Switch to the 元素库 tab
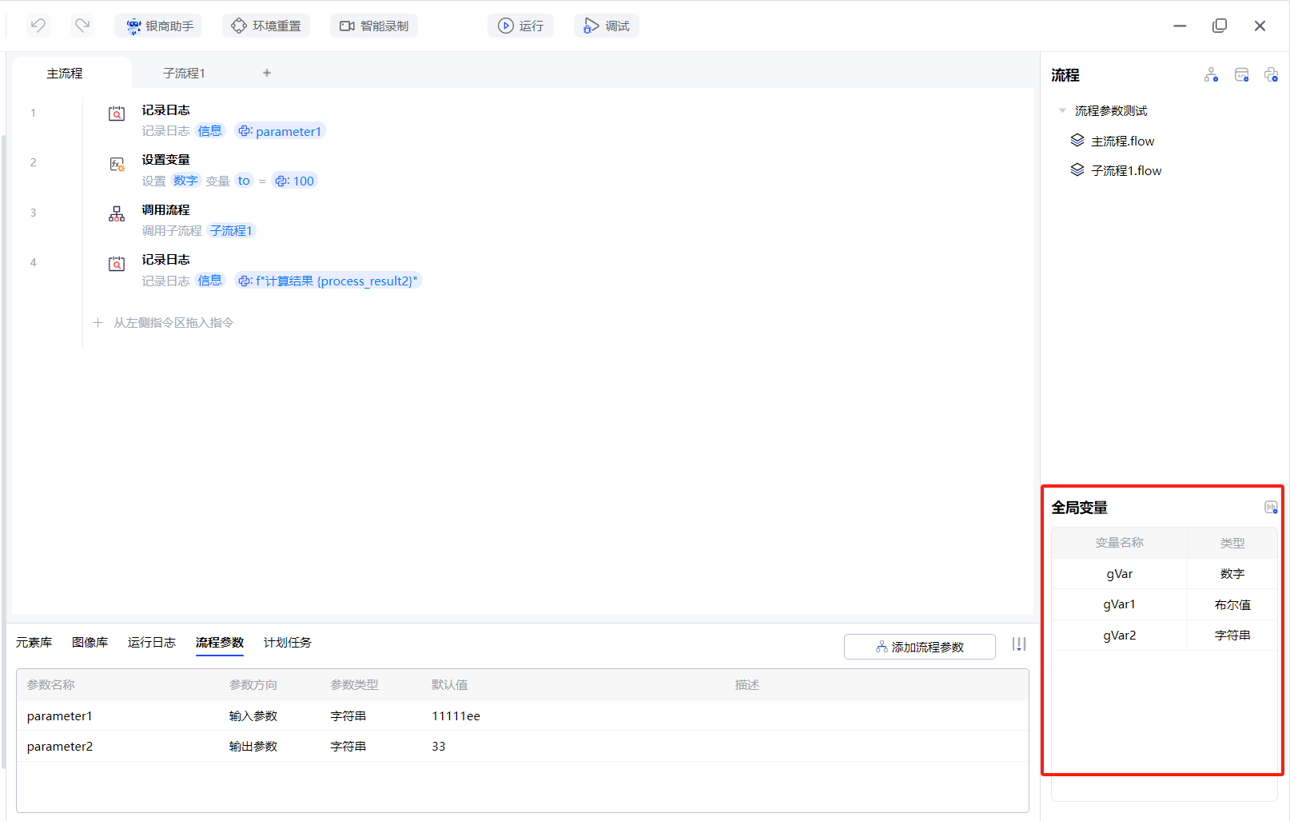This screenshot has height=821, width=1290. pyautogui.click(x=34, y=643)
